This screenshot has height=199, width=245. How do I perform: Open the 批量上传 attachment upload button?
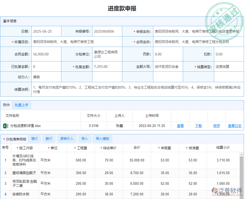(21, 105)
